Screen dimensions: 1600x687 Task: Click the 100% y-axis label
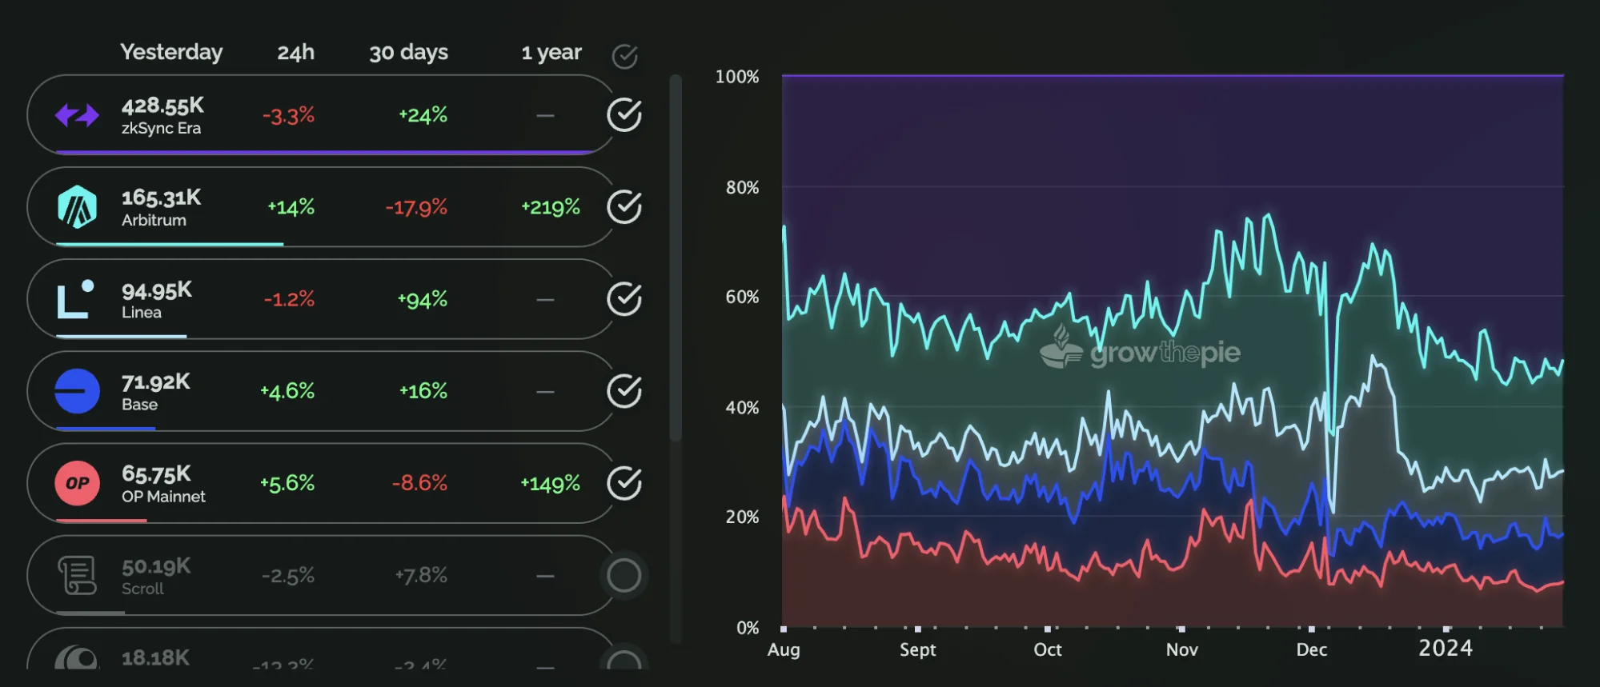pos(737,77)
